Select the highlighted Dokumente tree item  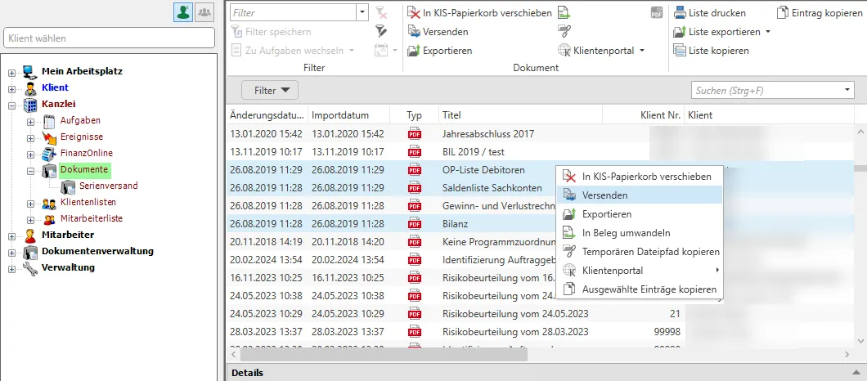click(x=84, y=169)
